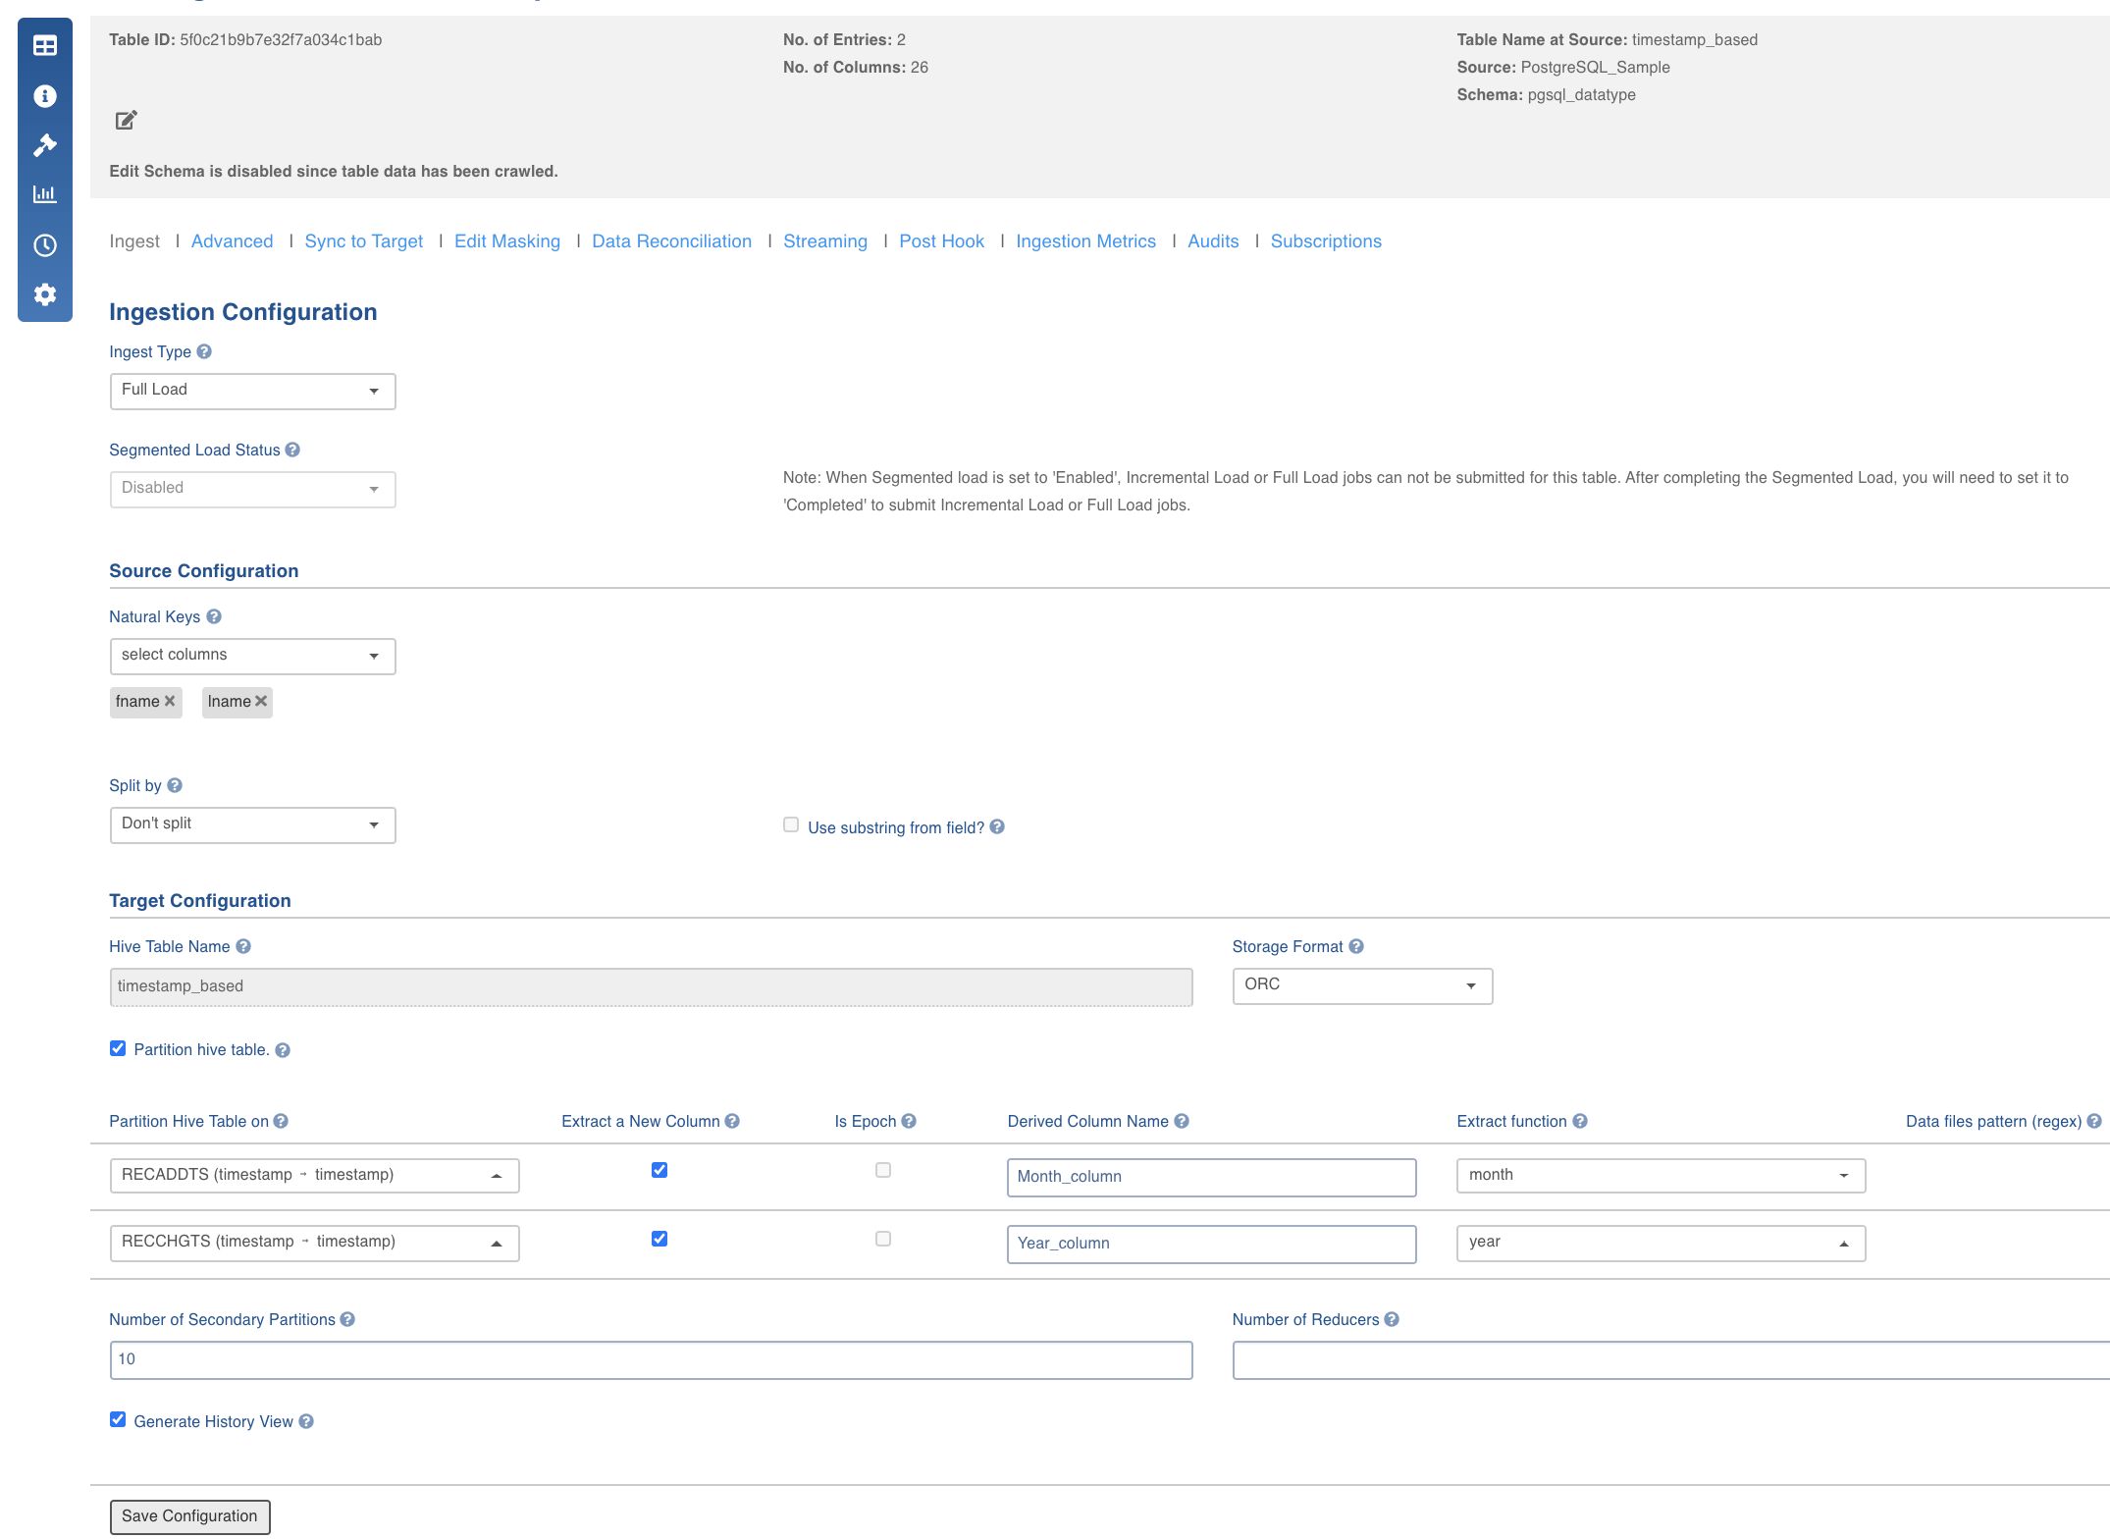Check Is Epoch for RECADDTS row

pyautogui.click(x=883, y=1170)
